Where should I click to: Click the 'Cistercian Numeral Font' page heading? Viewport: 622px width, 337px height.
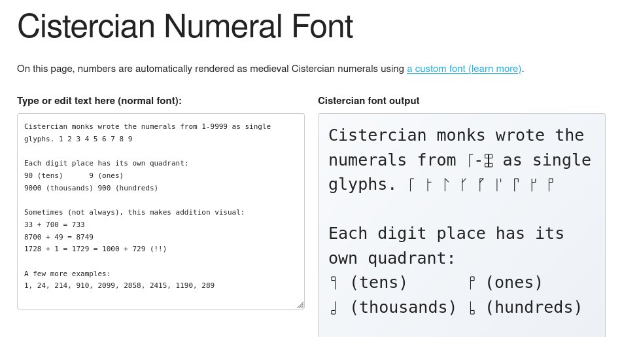185,27
